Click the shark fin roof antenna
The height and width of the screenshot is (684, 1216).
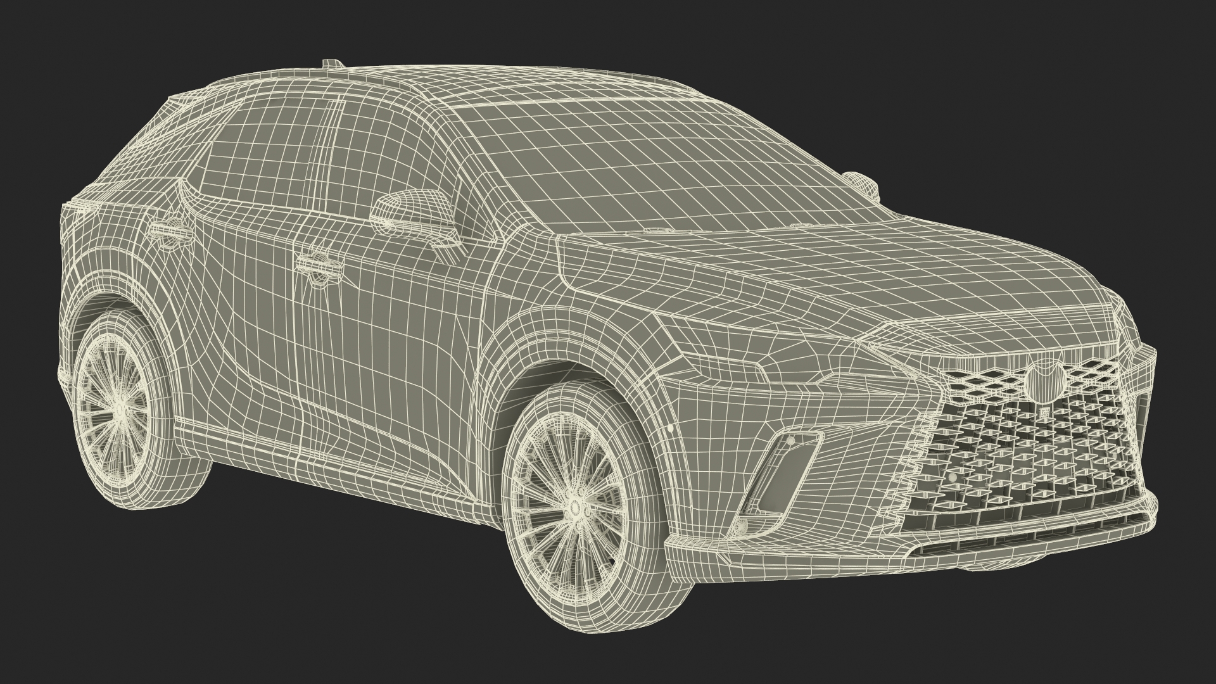pos(331,63)
